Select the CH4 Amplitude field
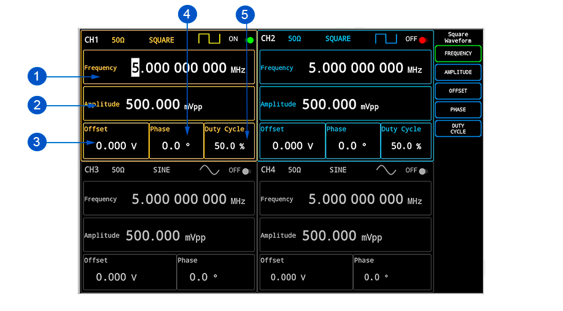563x311 pixels. [x=346, y=235]
